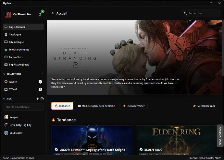Image resolution: width=224 pixels, height=160 pixels.
Task: Click the Keeper game icon
Action: (x=6, y=117)
